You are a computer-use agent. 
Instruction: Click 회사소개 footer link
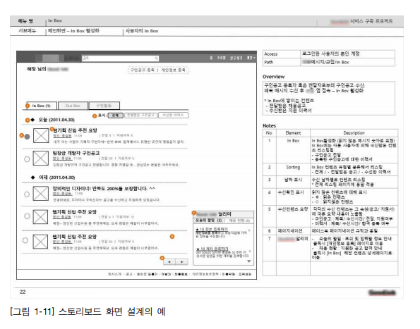114,274
